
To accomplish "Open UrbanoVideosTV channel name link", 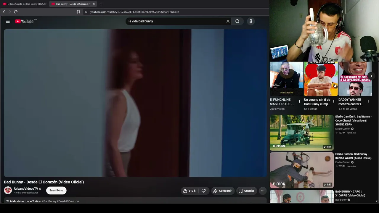I will click(26, 189).
